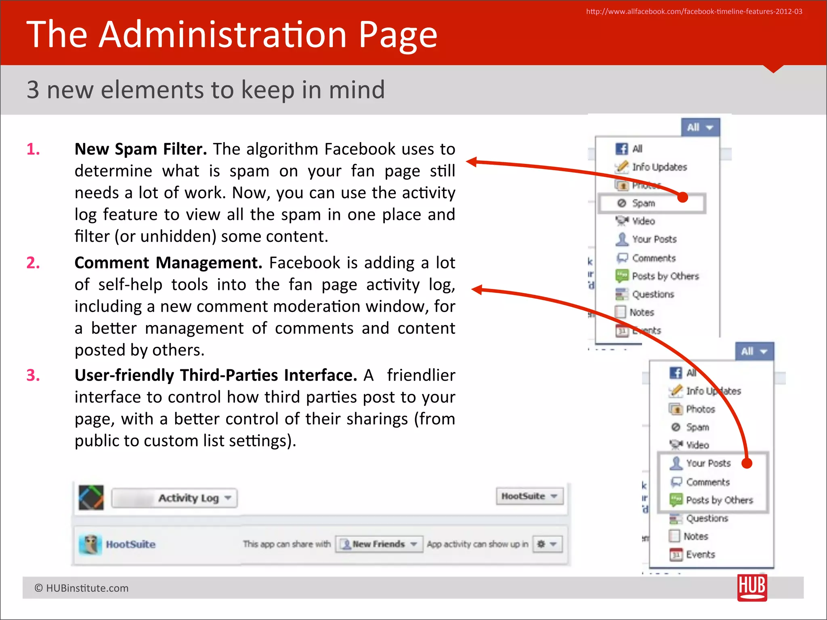Open the gear settings dropdown for app activity
This screenshot has width=827, height=620.
pos(547,544)
